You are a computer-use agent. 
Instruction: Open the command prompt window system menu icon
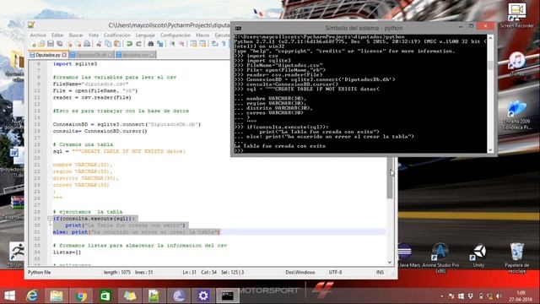point(238,28)
